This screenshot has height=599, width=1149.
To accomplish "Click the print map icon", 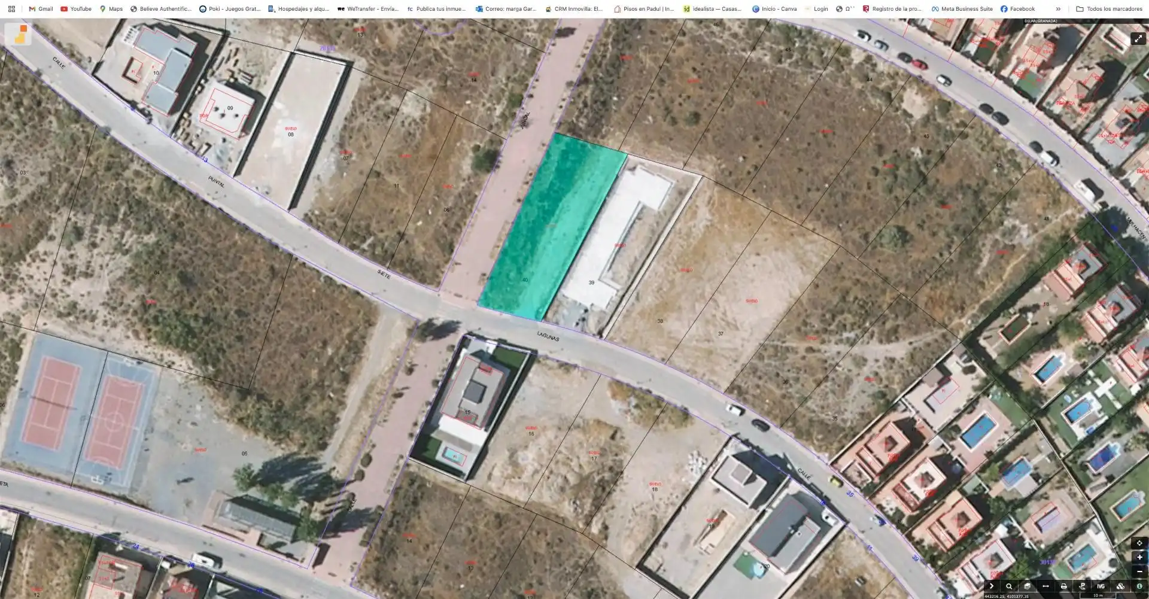I will (1064, 586).
